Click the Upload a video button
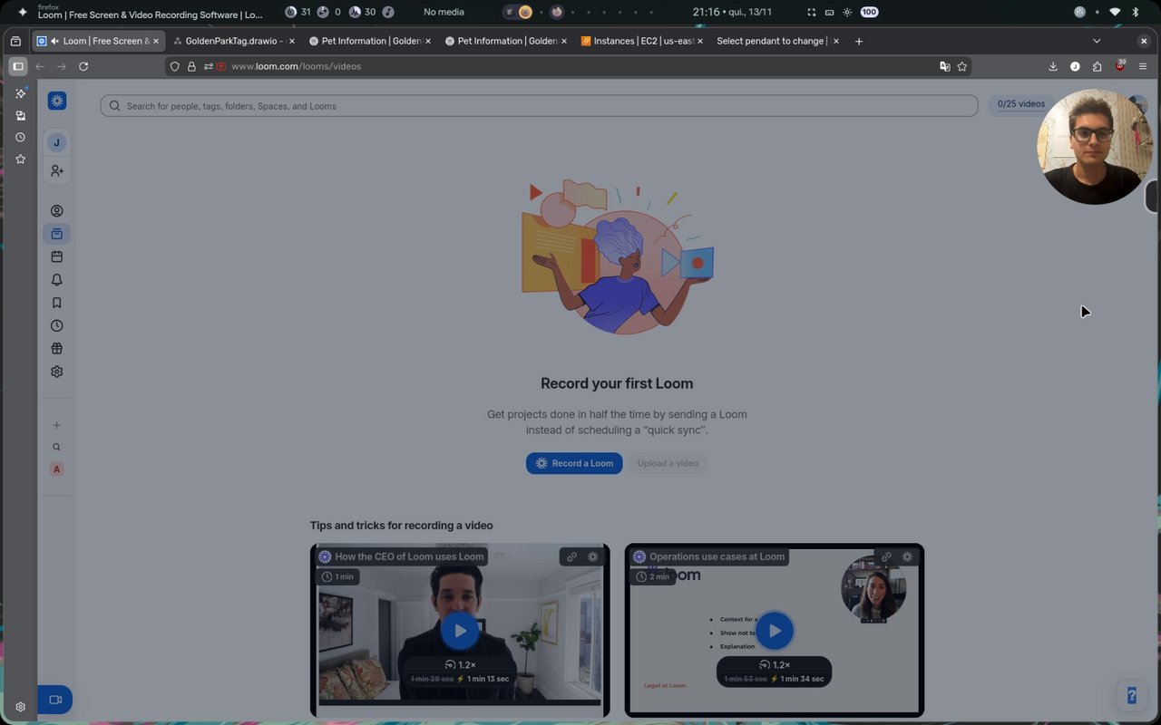1161x725 pixels. 668,463
